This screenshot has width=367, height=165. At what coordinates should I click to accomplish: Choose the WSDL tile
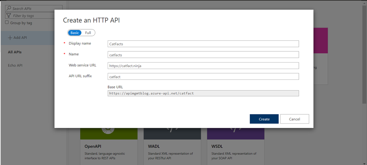[x=236, y=146]
